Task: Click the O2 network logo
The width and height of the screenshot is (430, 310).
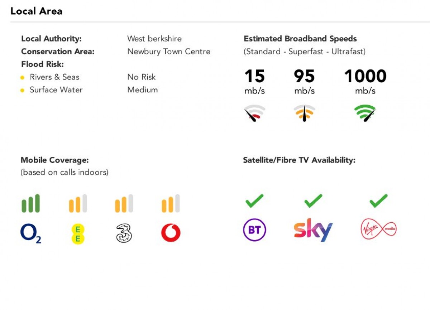Action: [x=31, y=234]
